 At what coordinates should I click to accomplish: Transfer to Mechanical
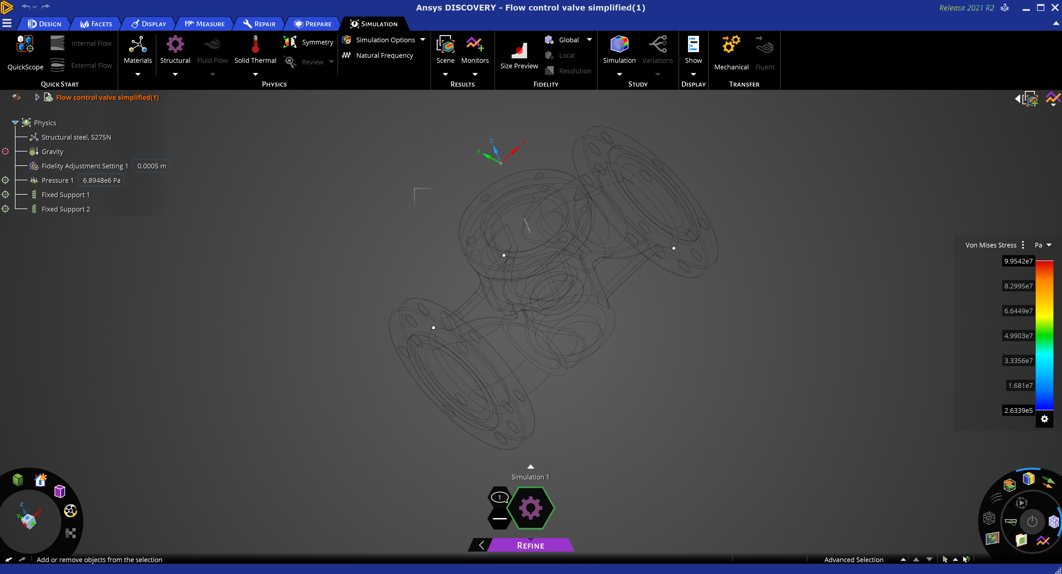click(x=731, y=53)
